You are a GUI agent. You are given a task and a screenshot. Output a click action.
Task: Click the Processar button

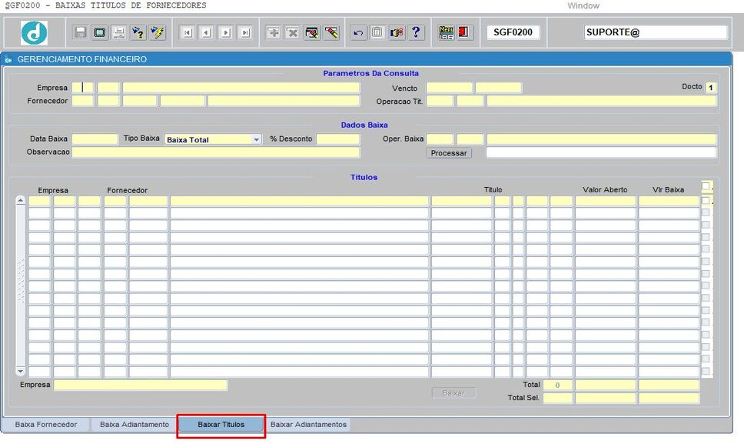pyautogui.click(x=449, y=153)
